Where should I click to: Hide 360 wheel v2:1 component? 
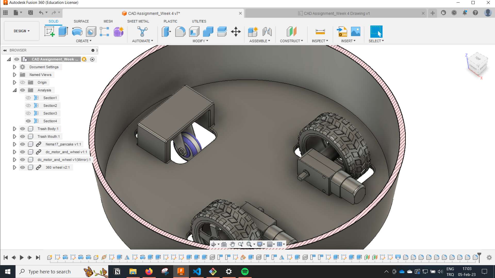click(22, 167)
